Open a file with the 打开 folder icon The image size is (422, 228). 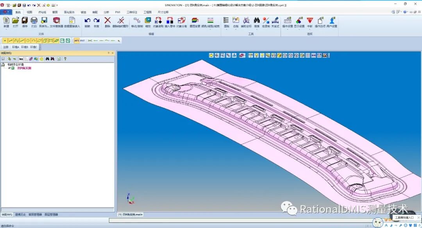point(15,20)
